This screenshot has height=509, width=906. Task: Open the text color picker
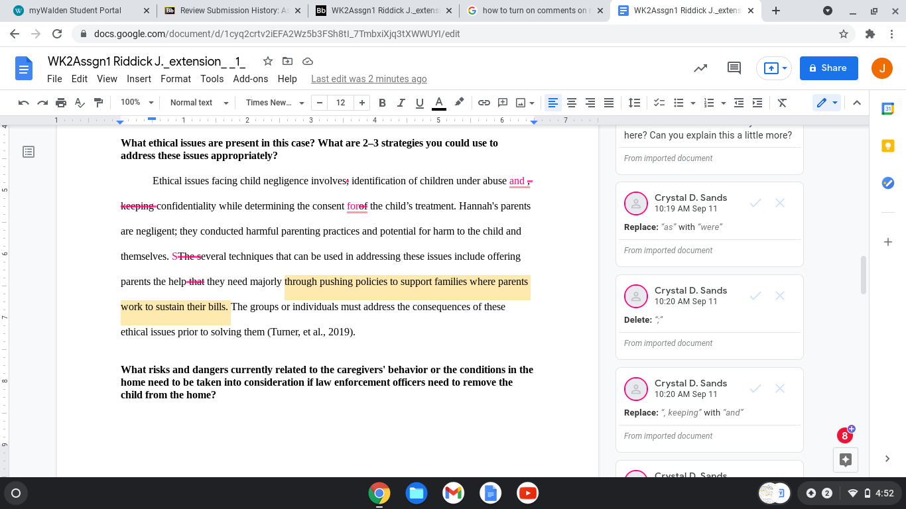438,103
